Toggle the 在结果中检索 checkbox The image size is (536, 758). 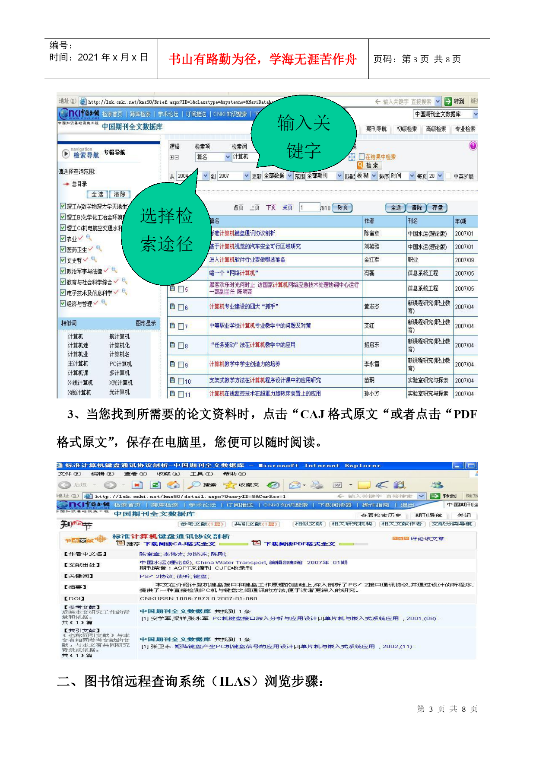coord(362,156)
